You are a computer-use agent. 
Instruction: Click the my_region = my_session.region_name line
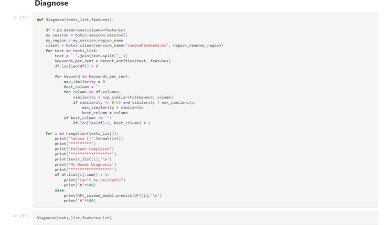click(84, 40)
